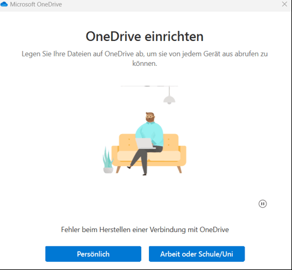
Task: Select Arbeit oder Schule/Uni account button
Action: [197, 254]
